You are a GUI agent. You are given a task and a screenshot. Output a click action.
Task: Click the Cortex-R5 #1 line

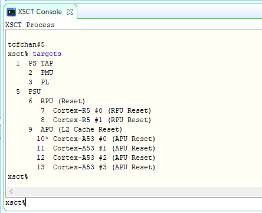pos(96,120)
